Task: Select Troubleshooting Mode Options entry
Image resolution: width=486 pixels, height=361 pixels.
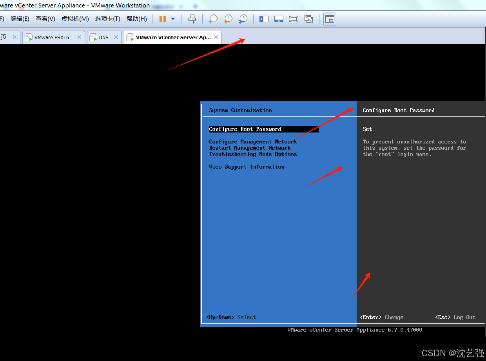Action: point(253,154)
